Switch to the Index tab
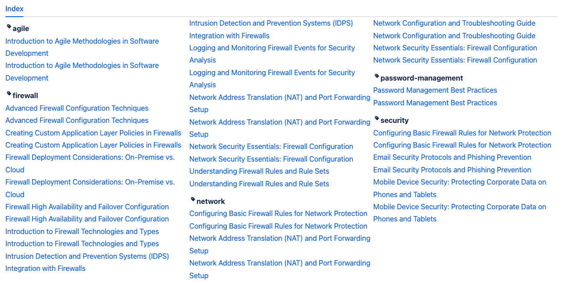Viewport: 564px width, 284px height. tap(14, 9)
